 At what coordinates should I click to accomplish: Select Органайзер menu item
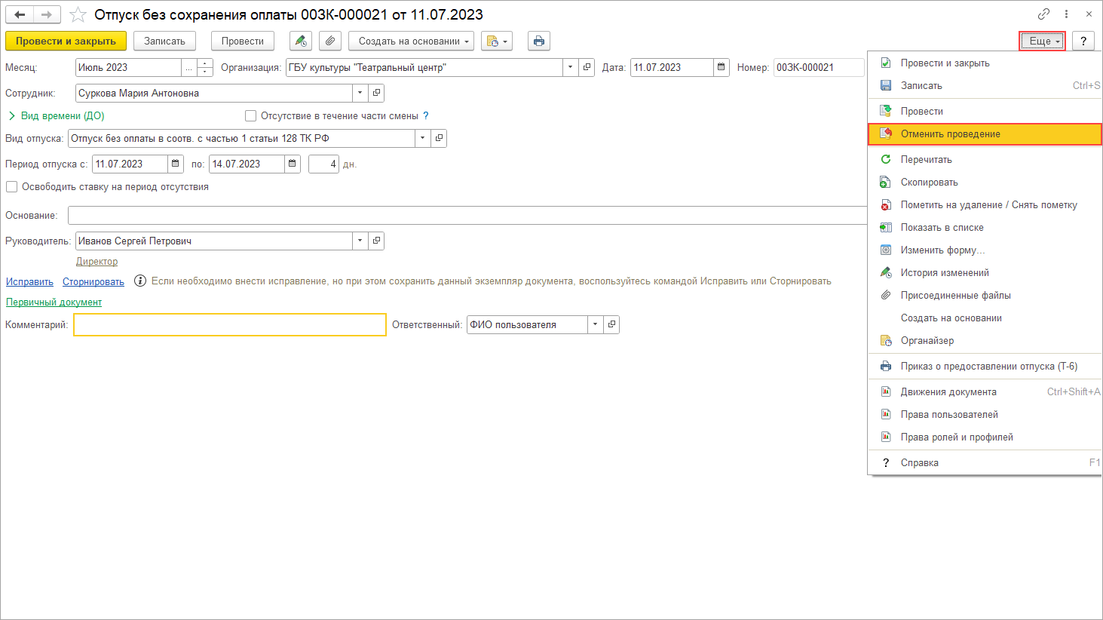point(985,340)
